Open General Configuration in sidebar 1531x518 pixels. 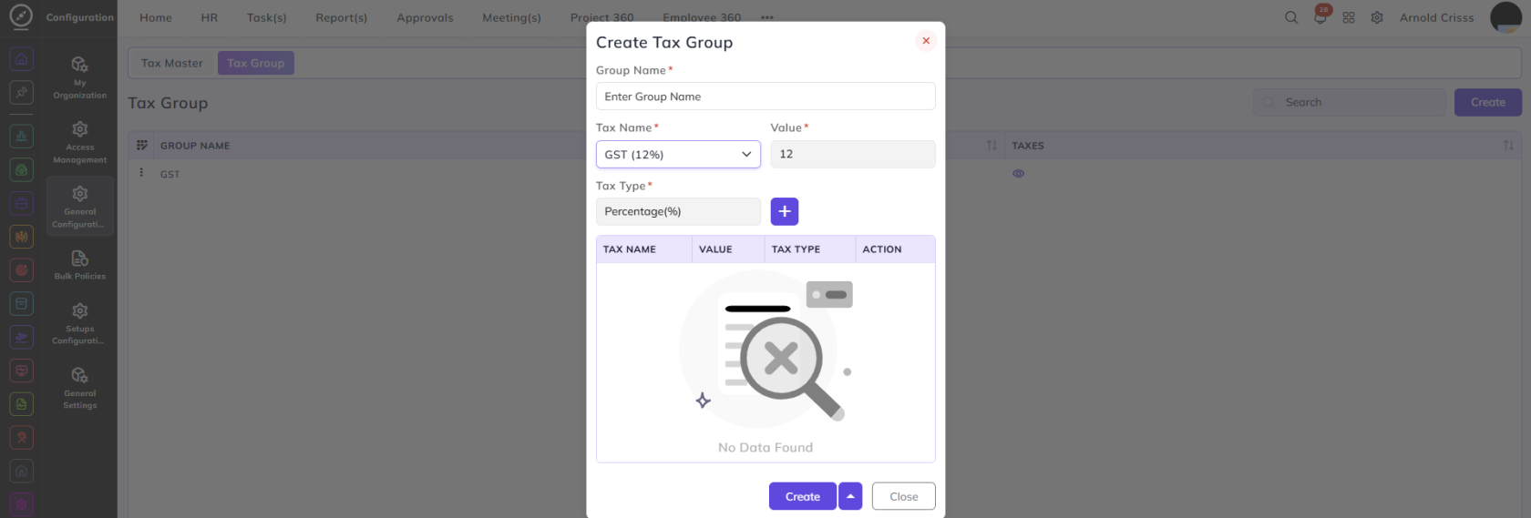[80, 207]
